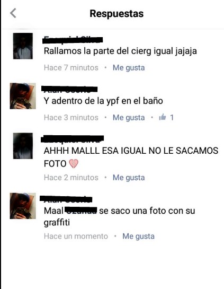
Task: Tap the broken heart emoji after FOTO
Action: click(x=74, y=163)
